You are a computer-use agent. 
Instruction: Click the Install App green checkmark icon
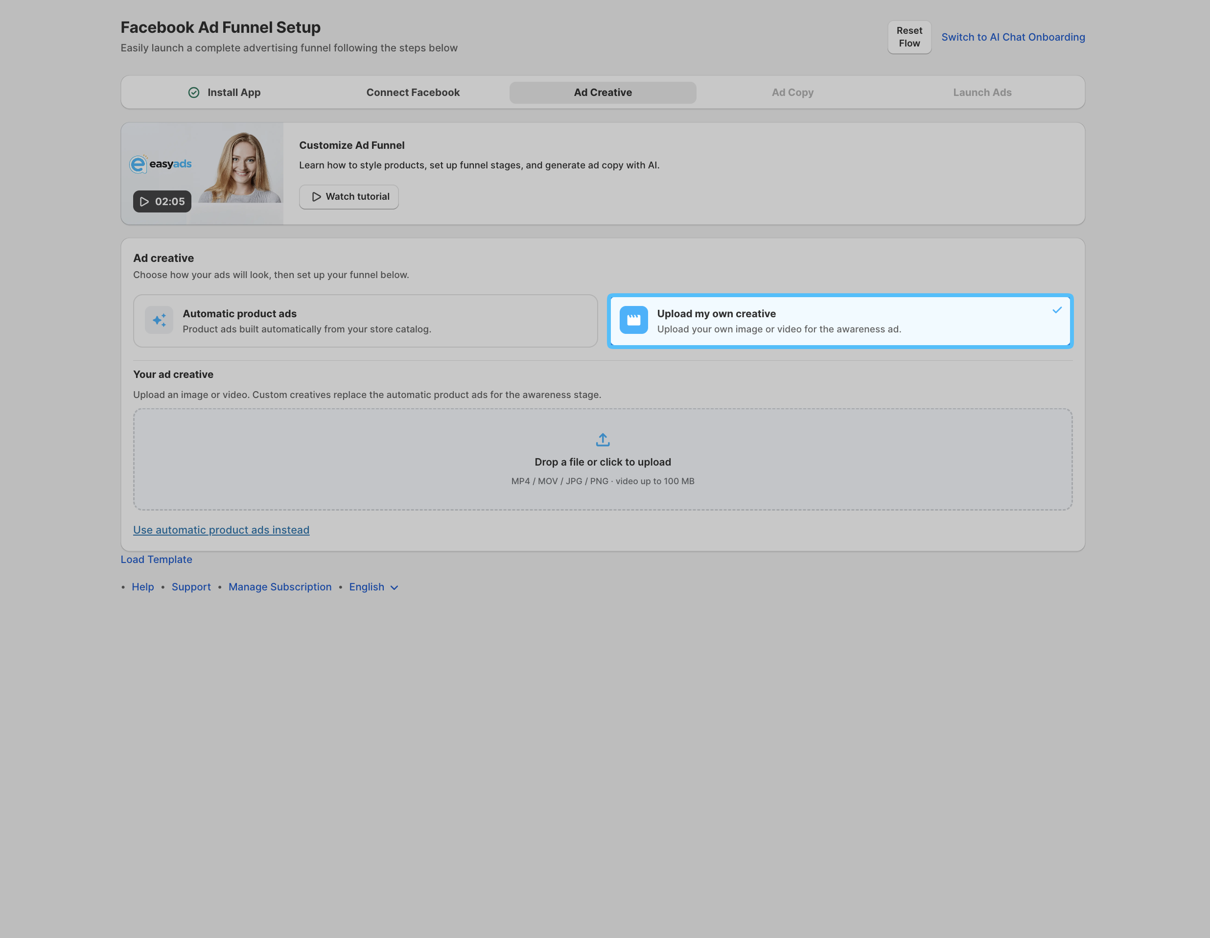point(194,93)
